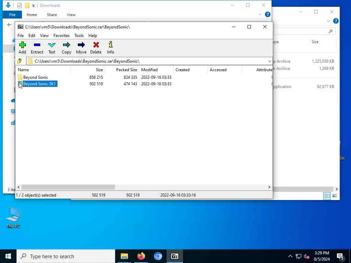Expand the ribbon chevron in the background Explorer window
Screen dimensions: 351x263
(x=328, y=21)
